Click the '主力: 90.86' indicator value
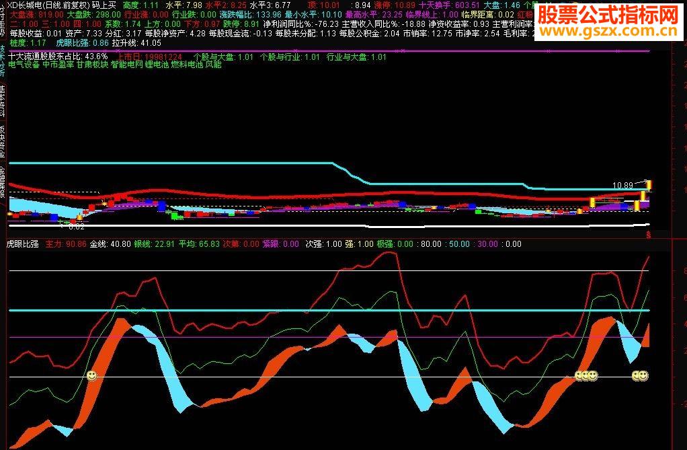The height and width of the screenshot is (450, 687). [66, 244]
